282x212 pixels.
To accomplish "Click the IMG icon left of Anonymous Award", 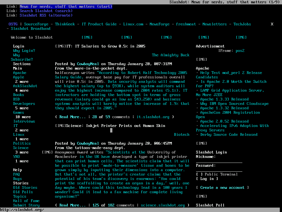I will (47, 152).
